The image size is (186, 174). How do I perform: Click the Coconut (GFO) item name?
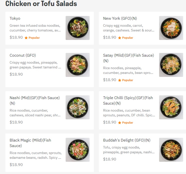pyautogui.click(x=23, y=55)
